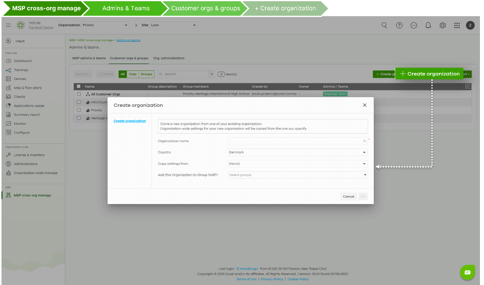Check the All Customer Orgs checkbox
484x285 pixels.
click(79, 94)
